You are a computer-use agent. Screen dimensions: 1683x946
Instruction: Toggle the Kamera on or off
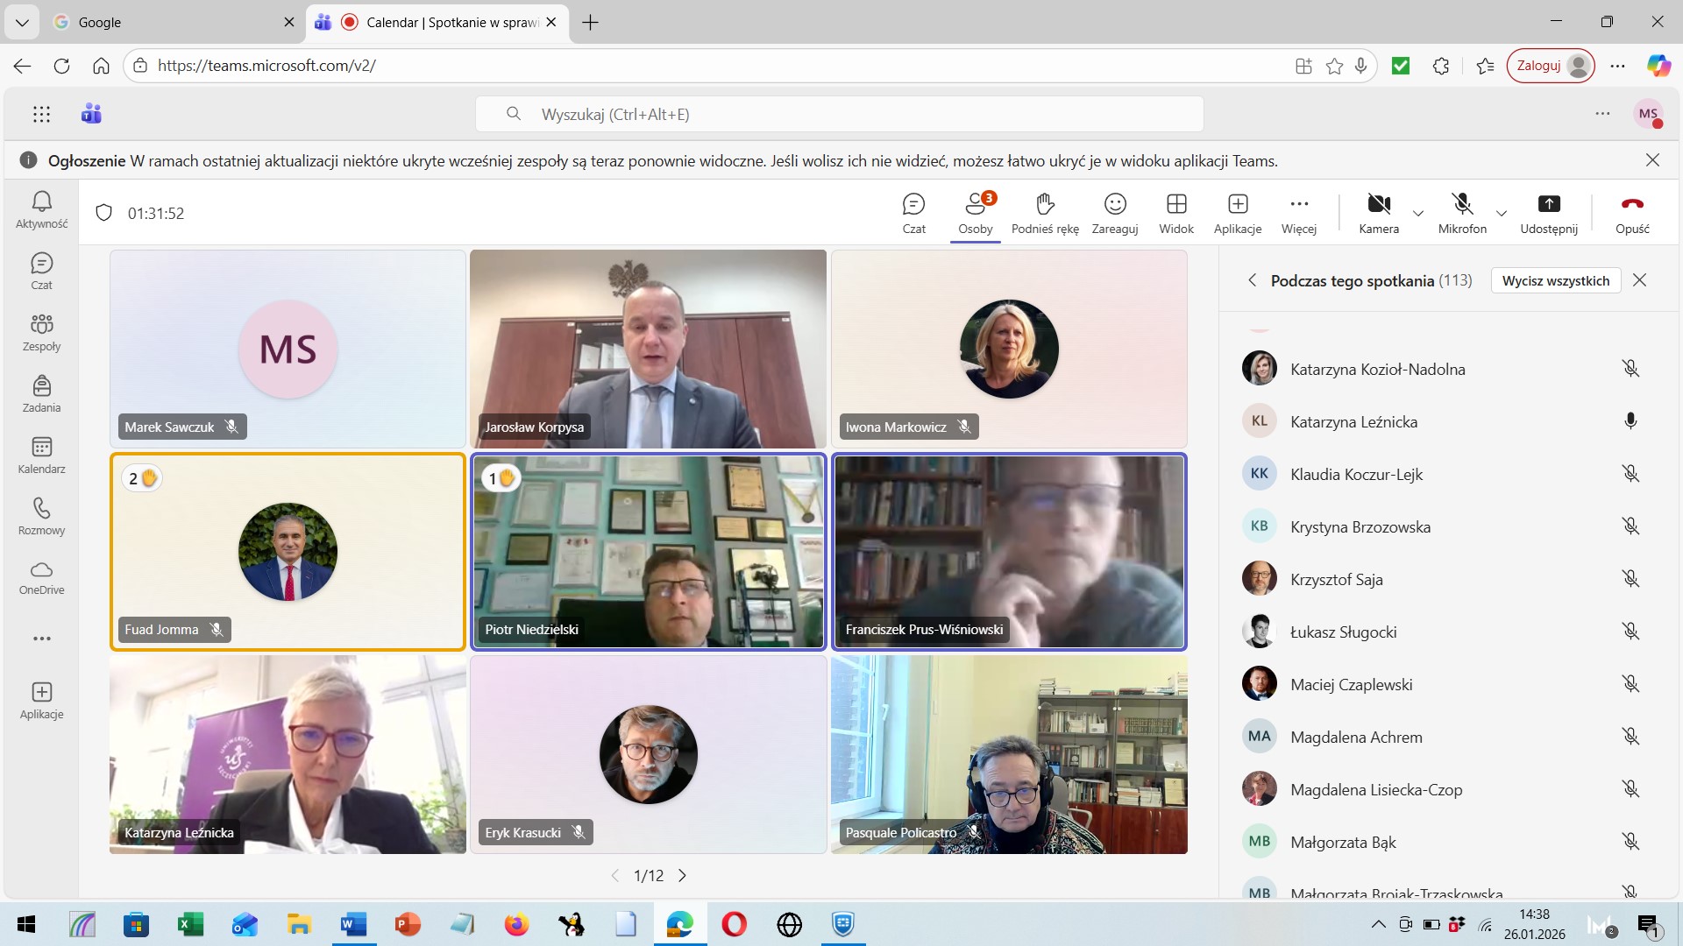pyautogui.click(x=1379, y=204)
